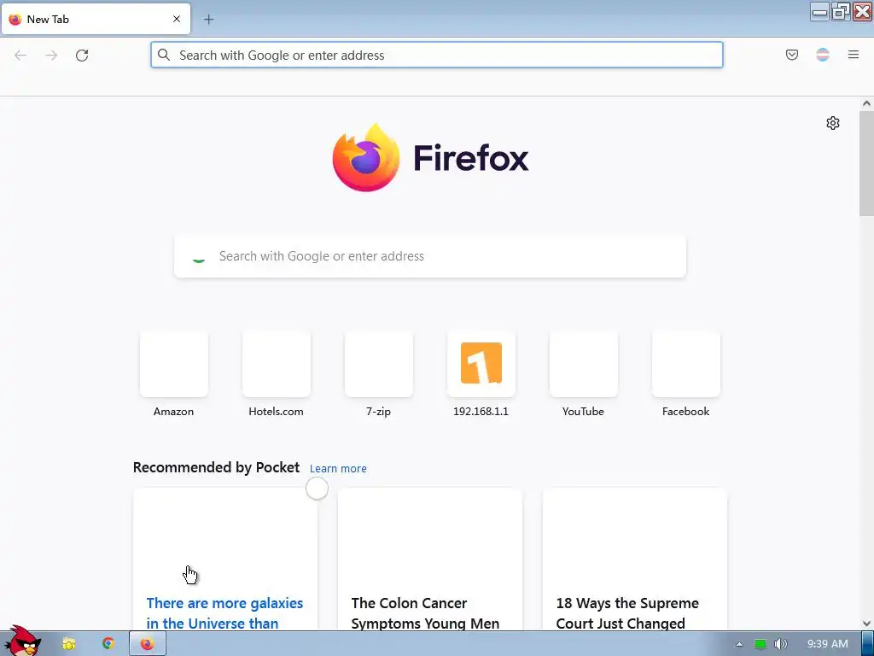Viewport: 874px width, 656px height.
Task: Show hidden tray icons arrow
Action: (739, 644)
